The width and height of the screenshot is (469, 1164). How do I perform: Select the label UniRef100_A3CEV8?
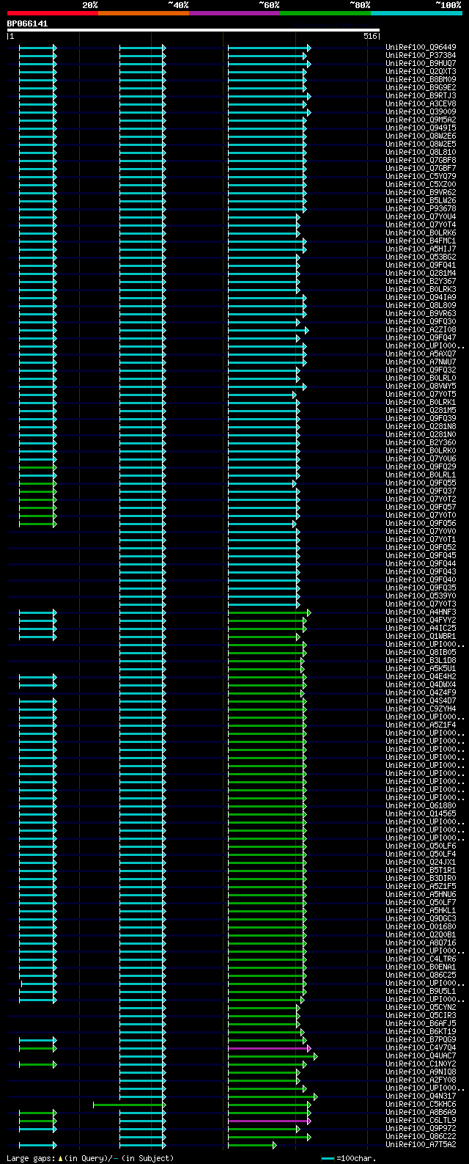[421, 104]
